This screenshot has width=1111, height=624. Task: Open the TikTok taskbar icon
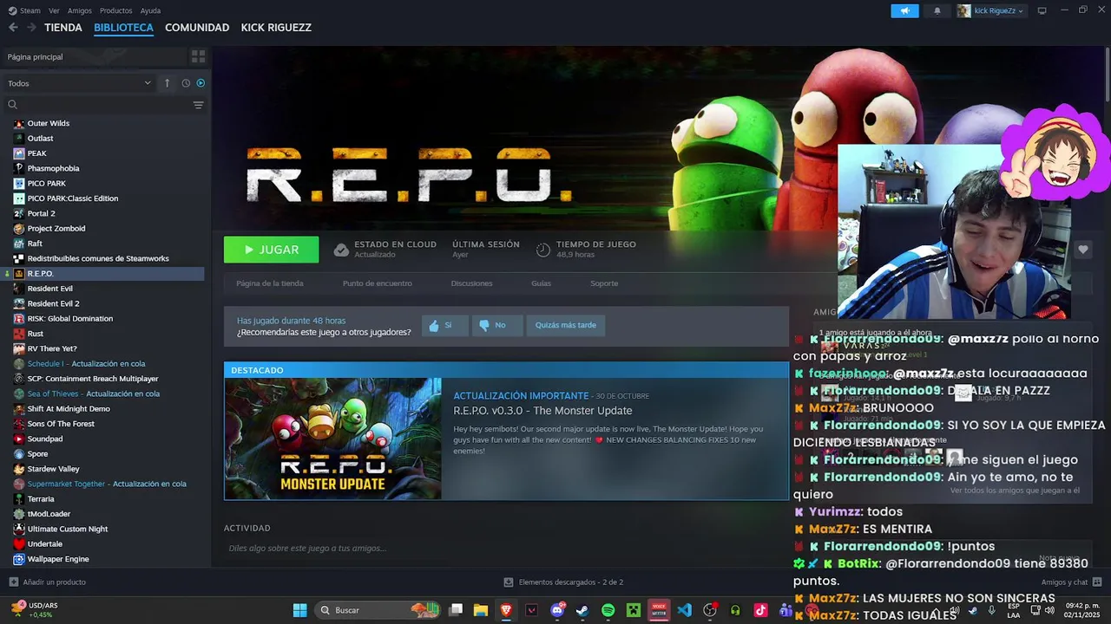(x=760, y=610)
